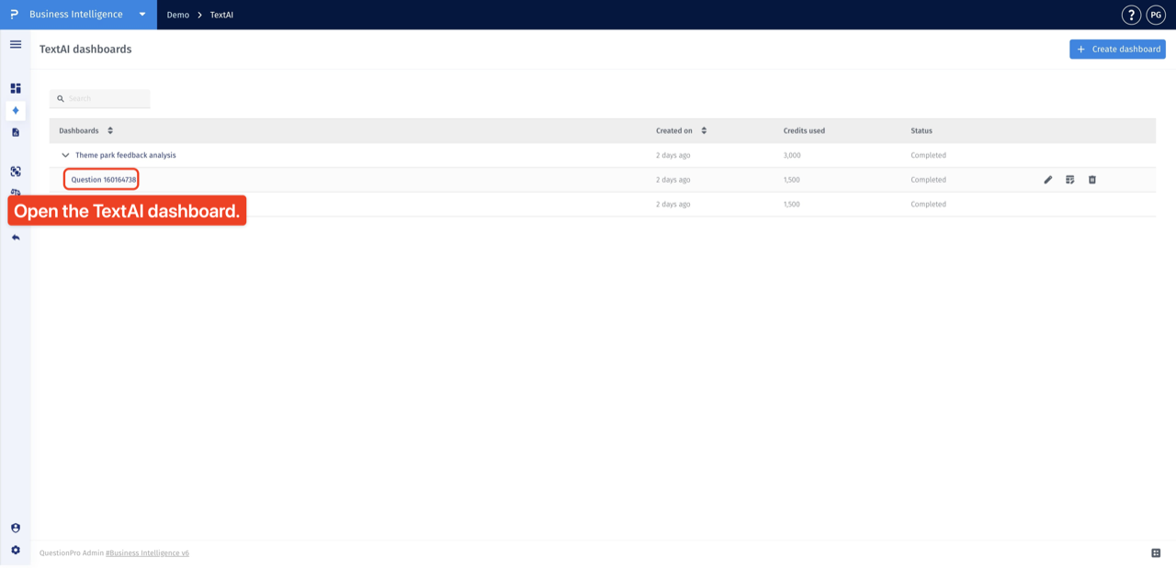The width and height of the screenshot is (1176, 568).
Task: Click the QuestionPro P logo
Action: (14, 15)
